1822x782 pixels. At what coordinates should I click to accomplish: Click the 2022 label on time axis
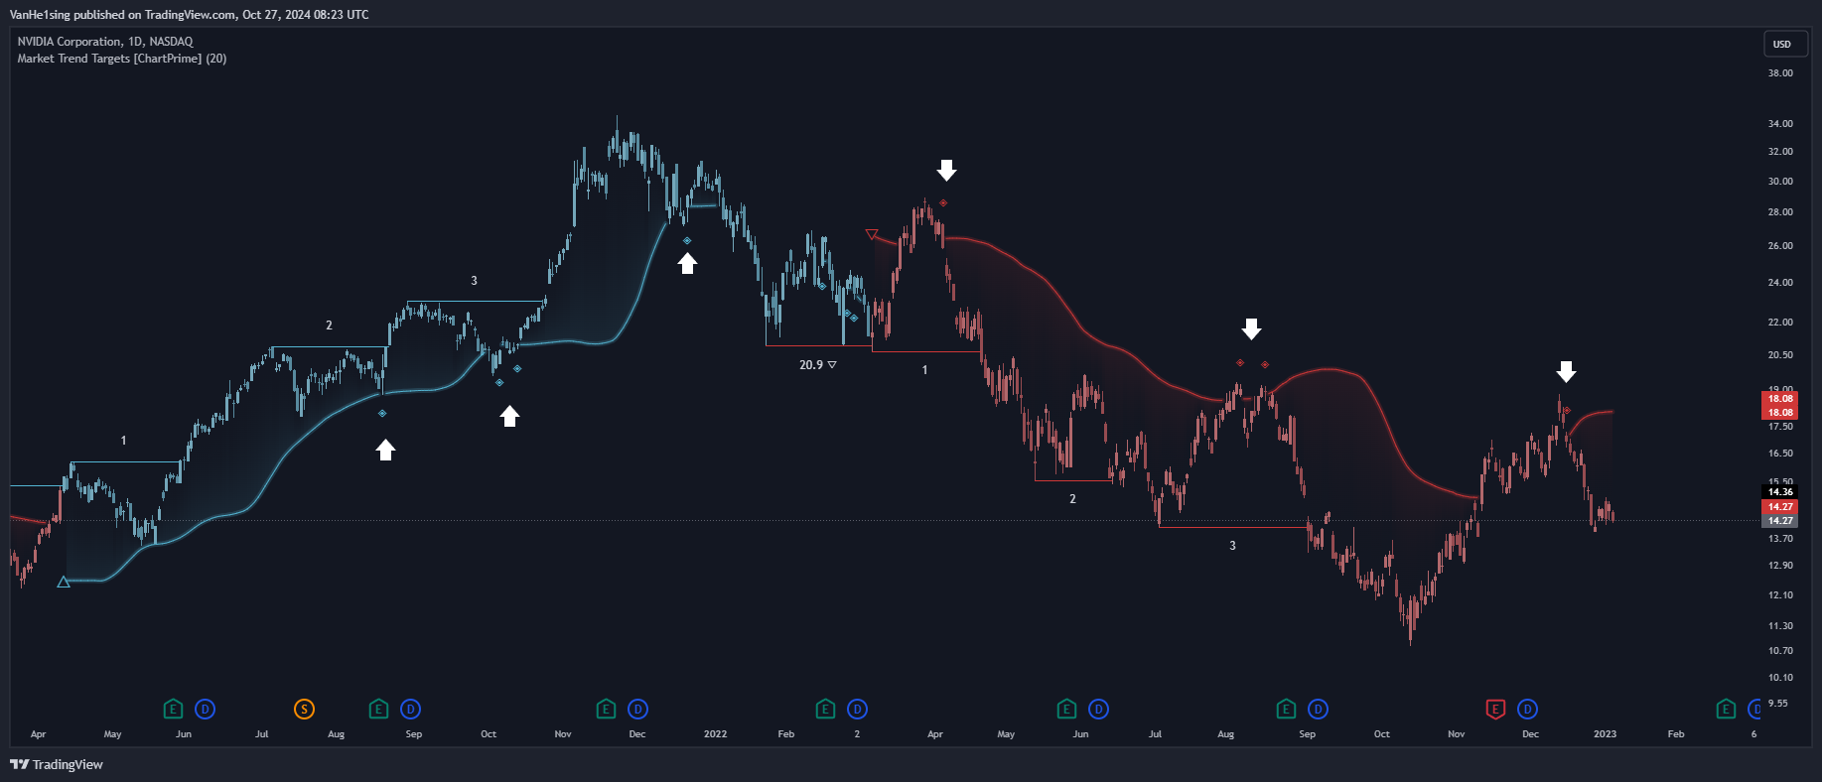click(x=715, y=734)
